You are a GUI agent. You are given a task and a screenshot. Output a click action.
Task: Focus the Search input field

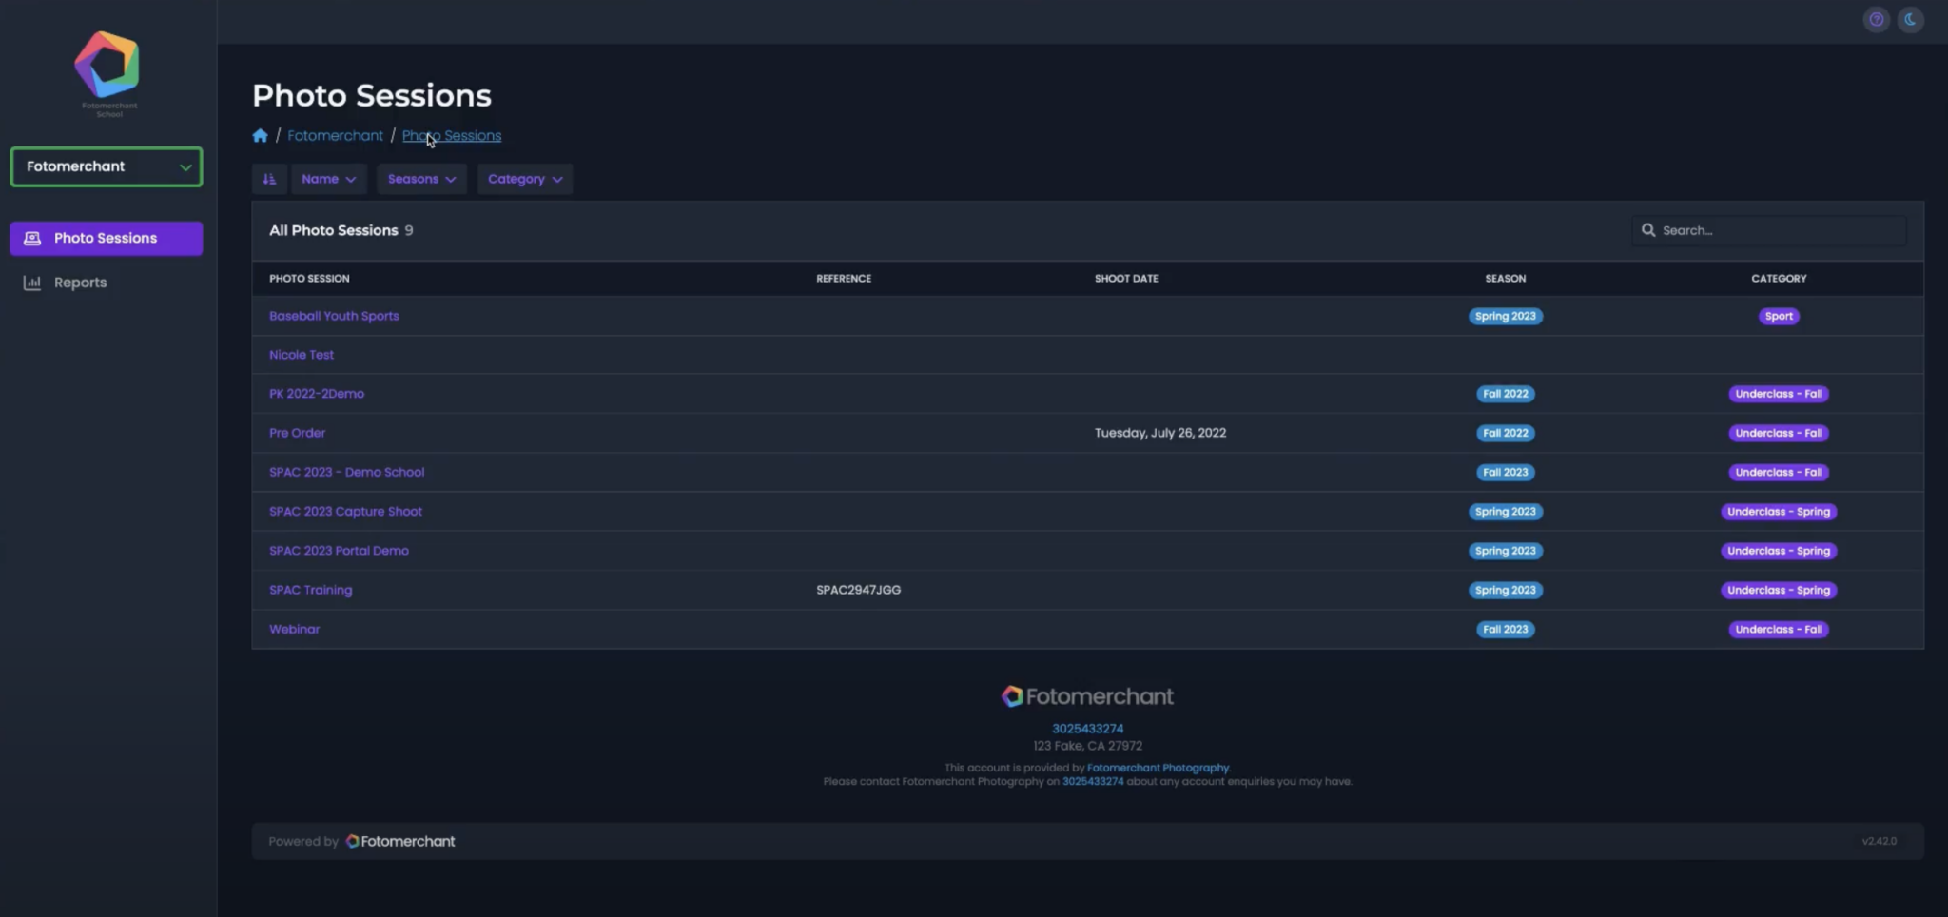click(1769, 230)
